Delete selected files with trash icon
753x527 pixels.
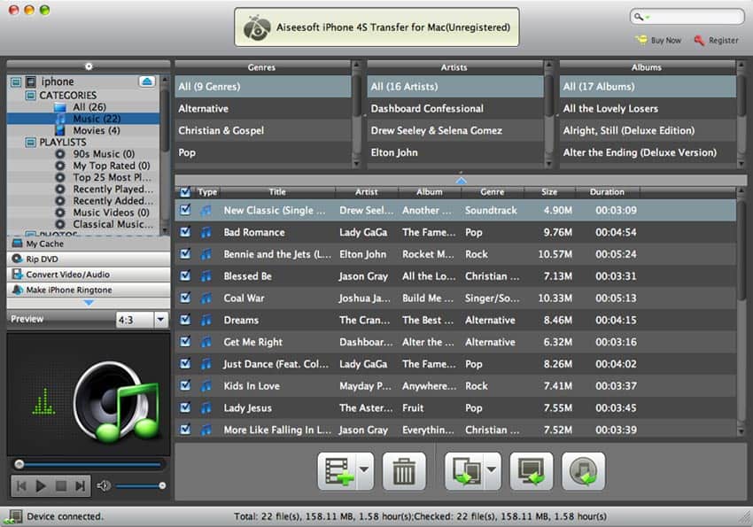click(404, 471)
